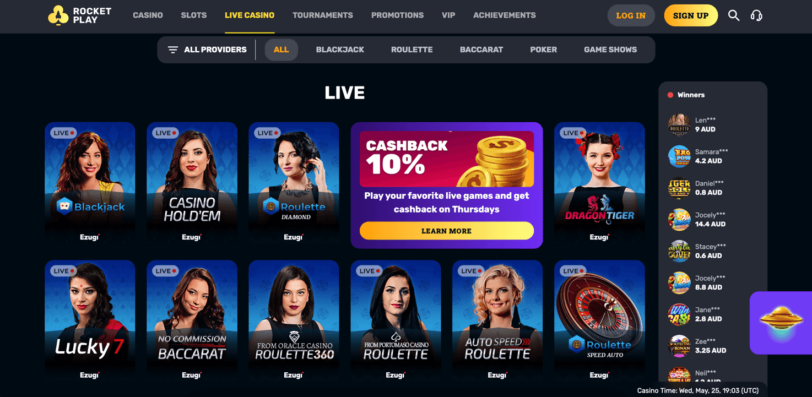Filter games by Game Shows
Image resolution: width=812 pixels, height=397 pixels.
[610, 50]
